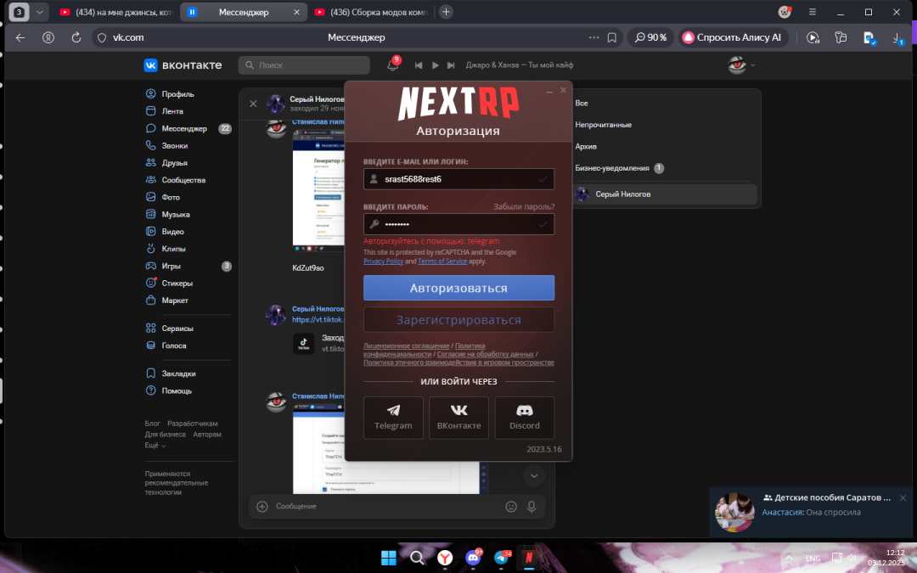The width and height of the screenshot is (917, 573).
Task: Open Discord from the Windows taskbar
Action: click(x=472, y=558)
